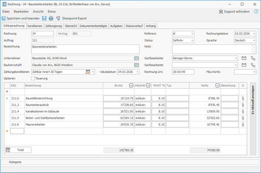261x173 pixels.
Task: Switch to the Übersicht tab
Action: [x=71, y=26]
